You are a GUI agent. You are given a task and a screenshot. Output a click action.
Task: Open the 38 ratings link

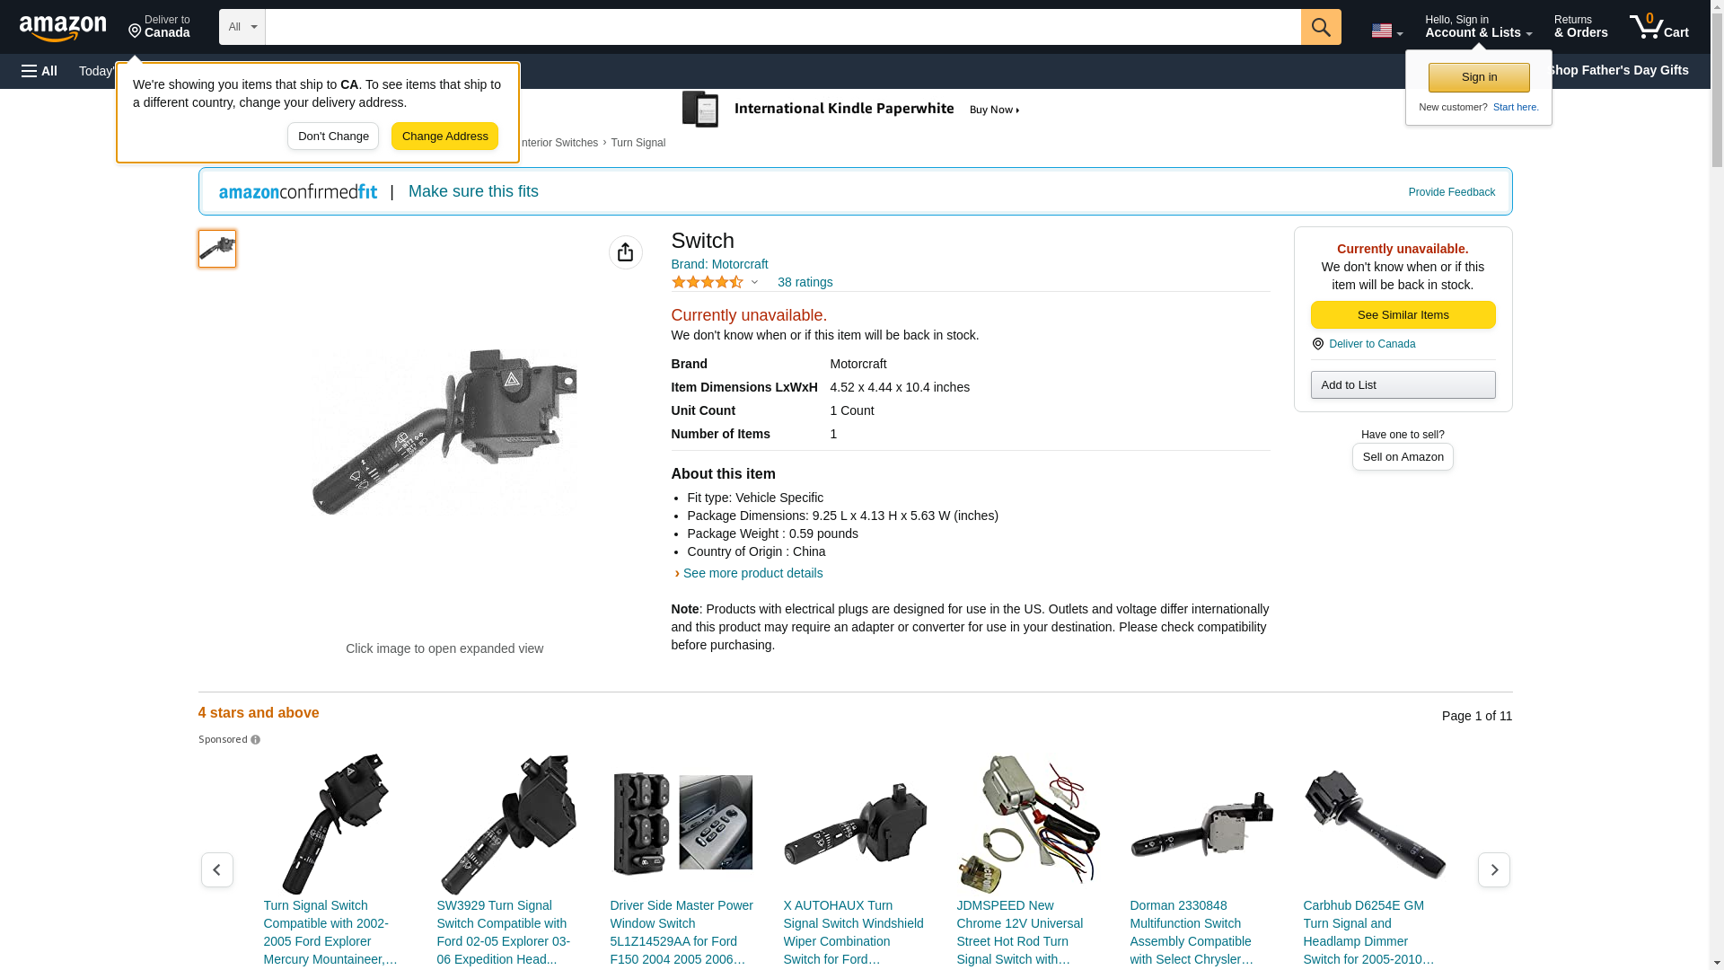[x=805, y=282]
